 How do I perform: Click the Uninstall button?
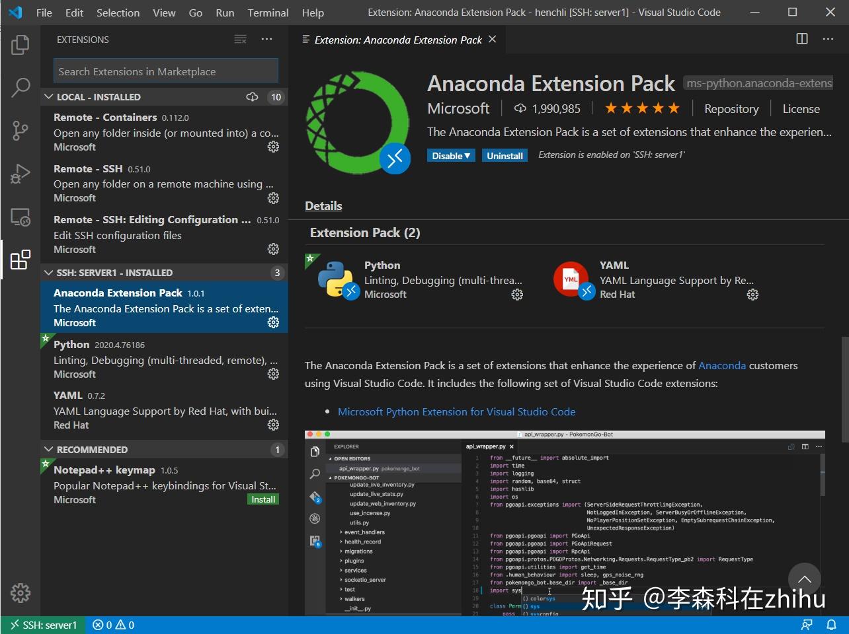(505, 155)
